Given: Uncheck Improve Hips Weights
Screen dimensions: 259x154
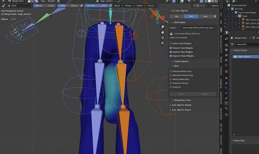Looking at the screenshot, I should tap(171, 52).
